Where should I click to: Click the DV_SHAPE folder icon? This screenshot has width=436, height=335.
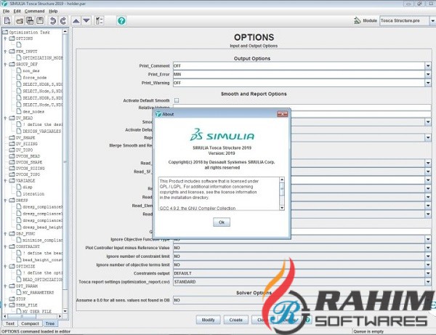(x=12, y=137)
